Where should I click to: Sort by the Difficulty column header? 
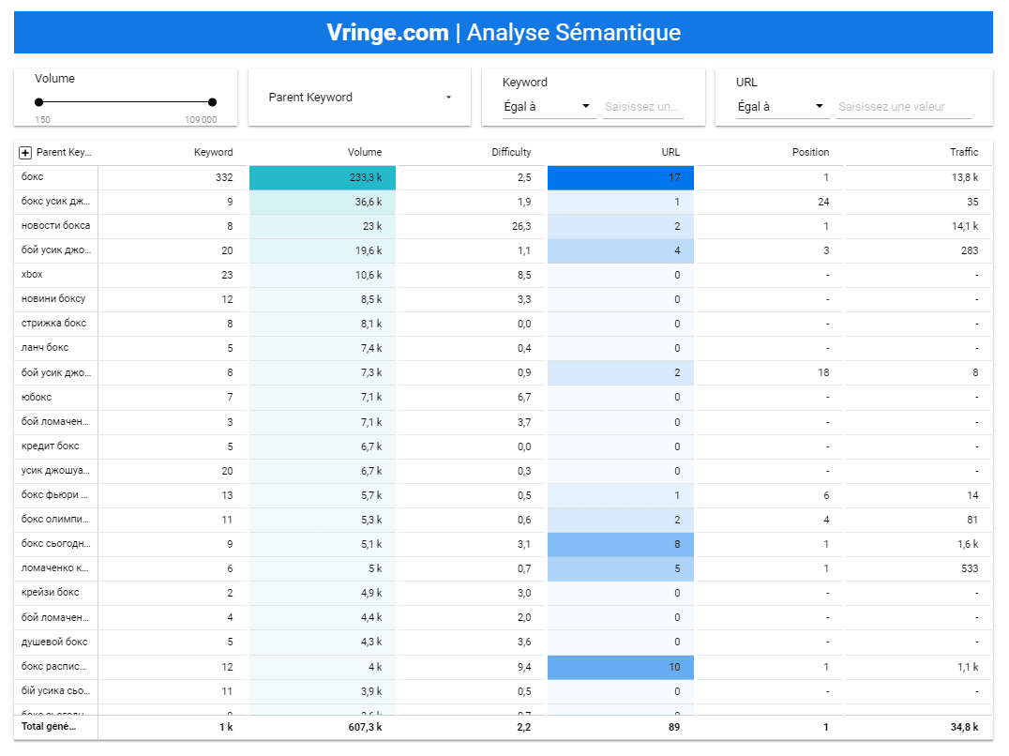(x=511, y=153)
